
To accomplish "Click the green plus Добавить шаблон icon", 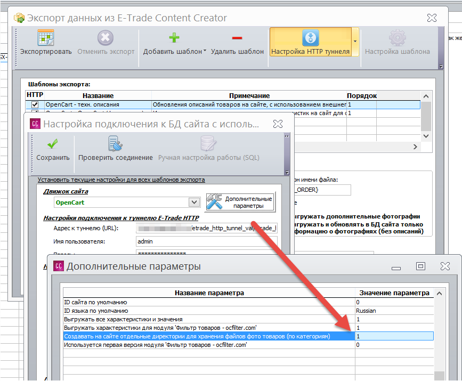I will (174, 38).
